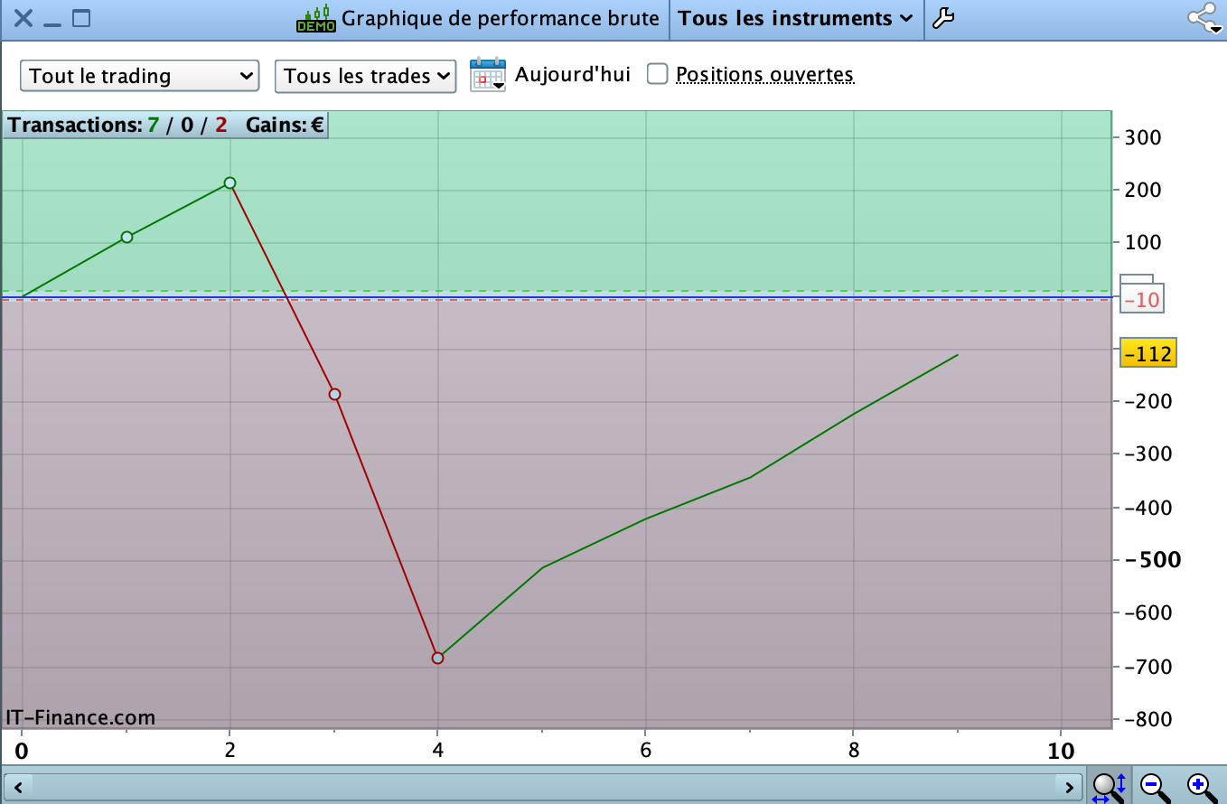This screenshot has height=804, width=1227.
Task: Click the red data point at trade 3
Action: [x=334, y=394]
